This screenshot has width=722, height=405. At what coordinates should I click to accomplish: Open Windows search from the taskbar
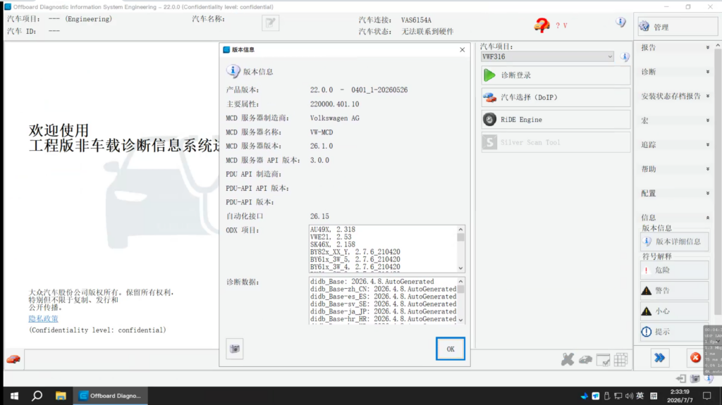click(x=37, y=396)
